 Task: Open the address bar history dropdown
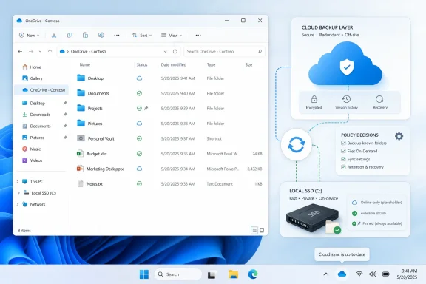(x=165, y=51)
